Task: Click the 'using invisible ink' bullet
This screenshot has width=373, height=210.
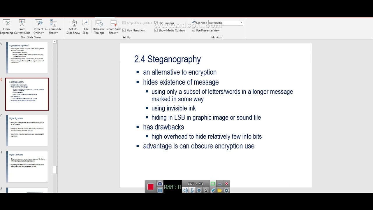Action: (173, 108)
